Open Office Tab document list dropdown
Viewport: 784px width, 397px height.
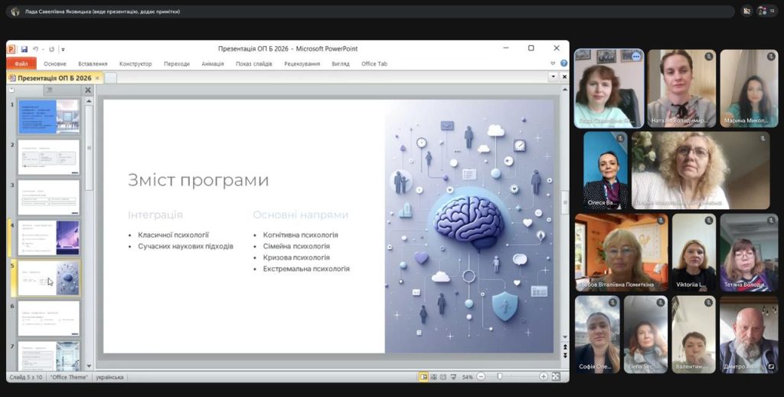click(553, 77)
